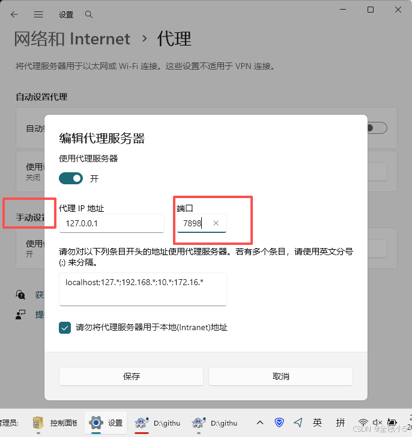Save proxy settings with 保存

[131, 376]
